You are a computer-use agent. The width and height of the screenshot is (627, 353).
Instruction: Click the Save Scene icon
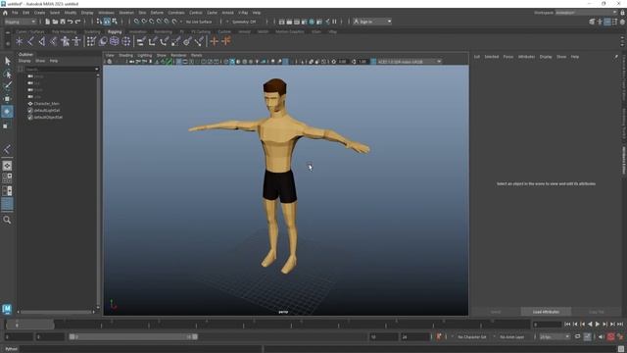63,22
